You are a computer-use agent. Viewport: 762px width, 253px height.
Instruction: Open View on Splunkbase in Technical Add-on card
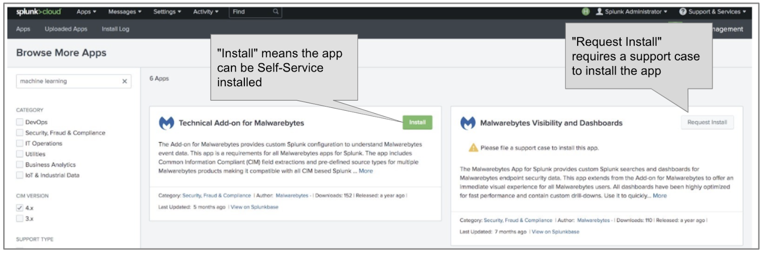[254, 207]
